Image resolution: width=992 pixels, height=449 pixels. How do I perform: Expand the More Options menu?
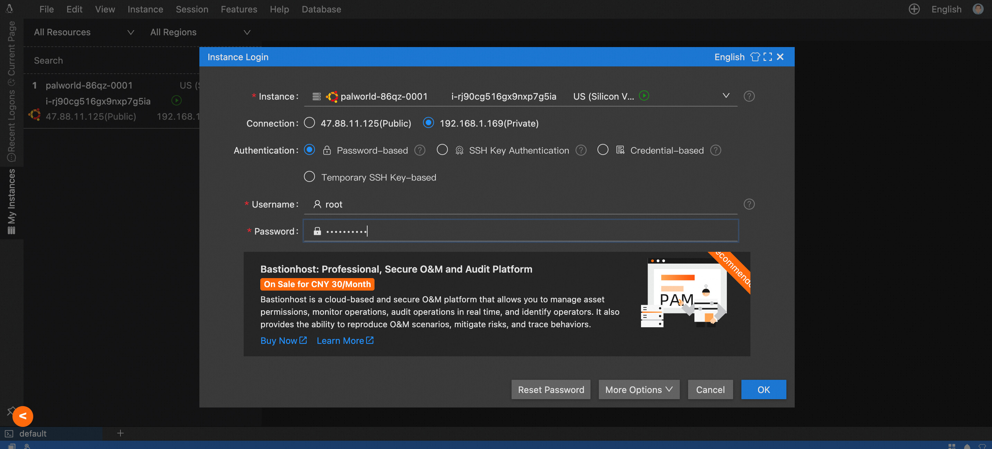click(x=639, y=390)
